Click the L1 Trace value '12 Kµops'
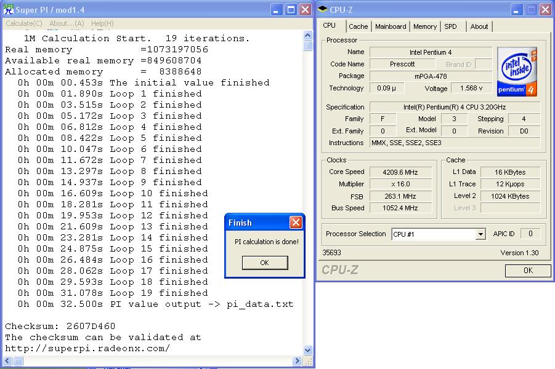Screen dimensions: 555x369 (510, 184)
